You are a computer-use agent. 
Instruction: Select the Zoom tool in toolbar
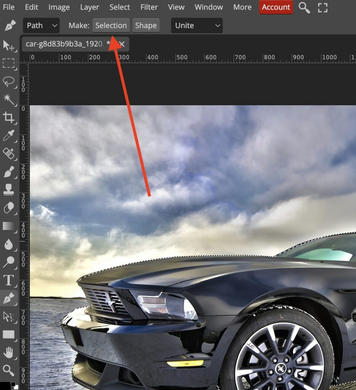click(9, 371)
